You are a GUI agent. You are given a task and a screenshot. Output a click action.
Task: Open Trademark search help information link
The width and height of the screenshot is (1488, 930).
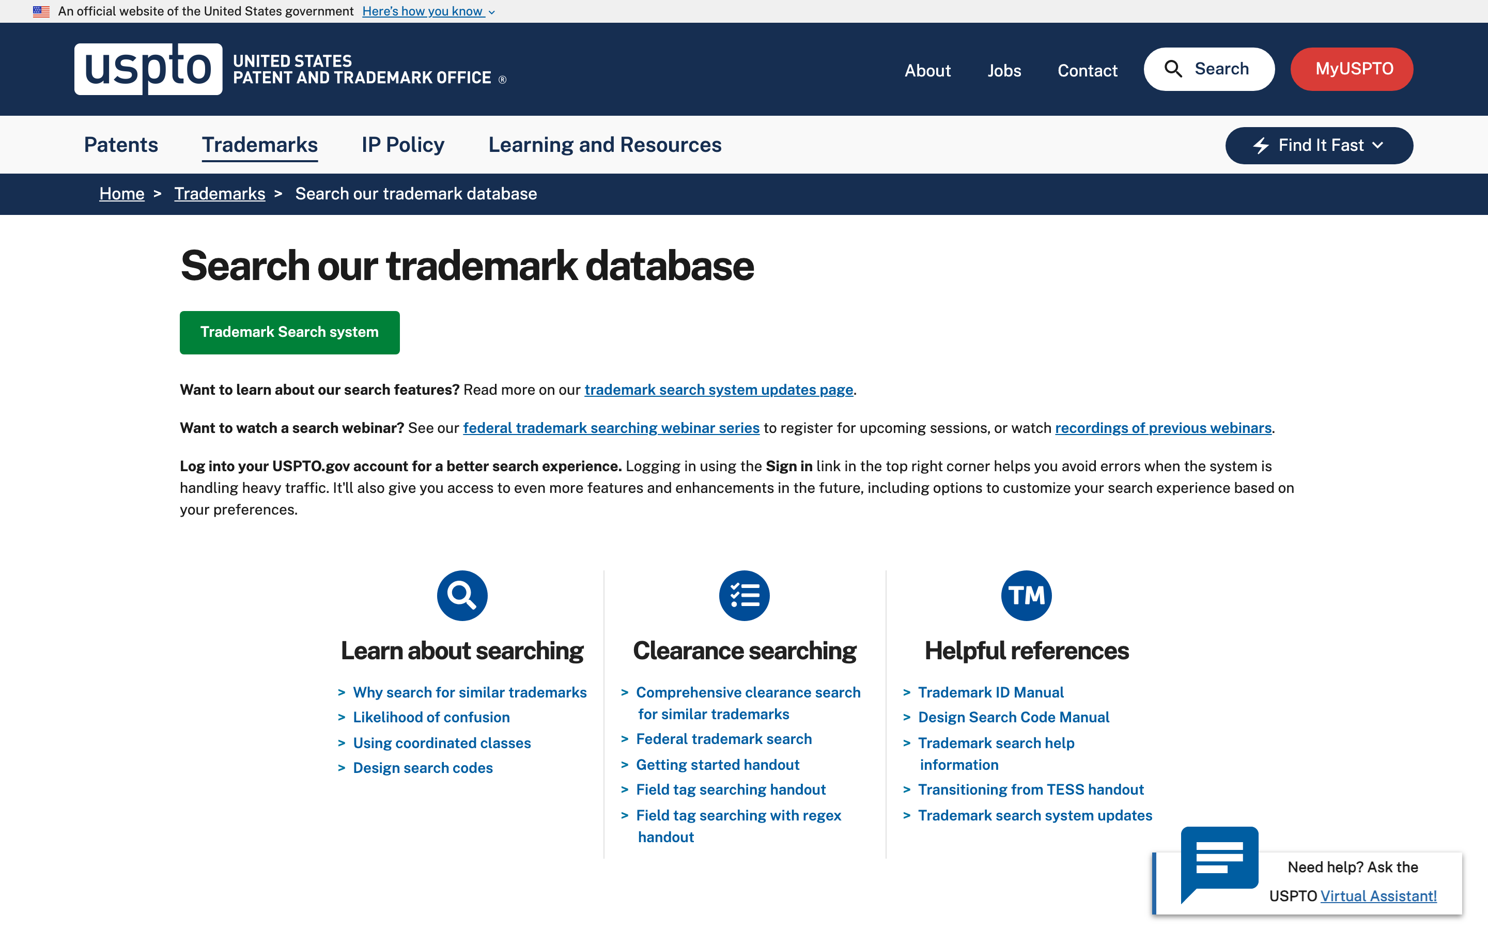pyautogui.click(x=996, y=753)
